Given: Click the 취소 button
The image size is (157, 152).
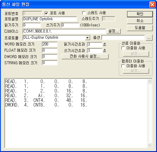Looking at the screenshot, I should [140, 21].
